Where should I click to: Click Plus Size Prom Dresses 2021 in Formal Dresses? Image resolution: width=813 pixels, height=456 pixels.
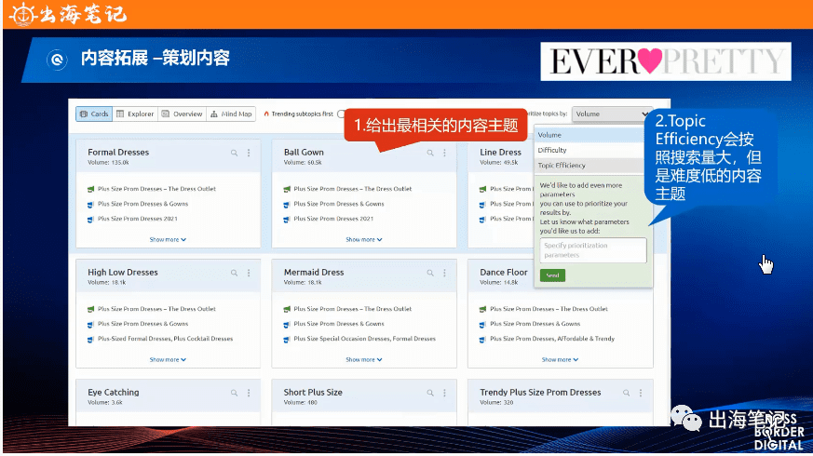[x=138, y=219]
